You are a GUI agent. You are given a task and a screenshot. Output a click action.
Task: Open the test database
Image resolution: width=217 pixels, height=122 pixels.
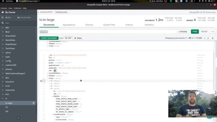7,94
